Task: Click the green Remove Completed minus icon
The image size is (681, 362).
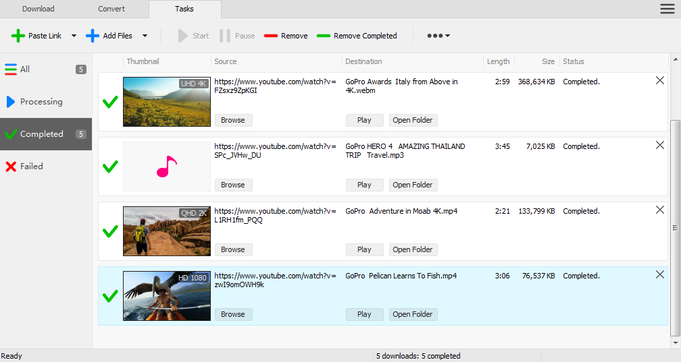Action: (x=324, y=36)
